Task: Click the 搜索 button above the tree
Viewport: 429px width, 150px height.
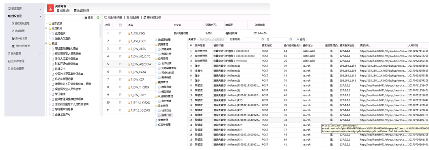Action: coord(88,17)
